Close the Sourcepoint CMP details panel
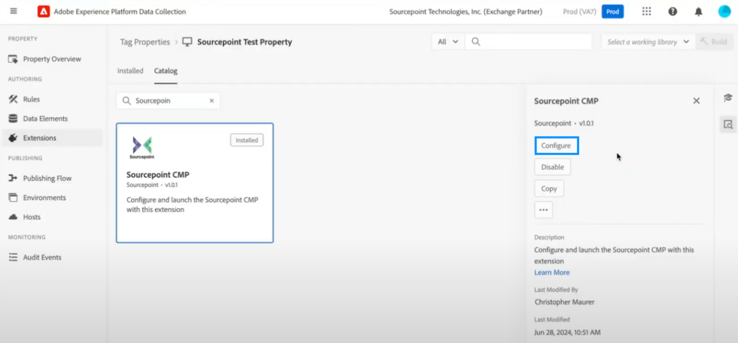This screenshot has width=738, height=343. pyautogui.click(x=696, y=101)
